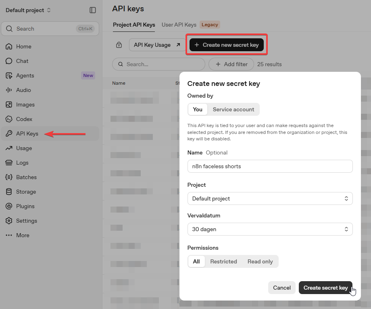This screenshot has height=309, width=371.
Task: Toggle the sidebar collapse icon
Action: [x=92, y=10]
